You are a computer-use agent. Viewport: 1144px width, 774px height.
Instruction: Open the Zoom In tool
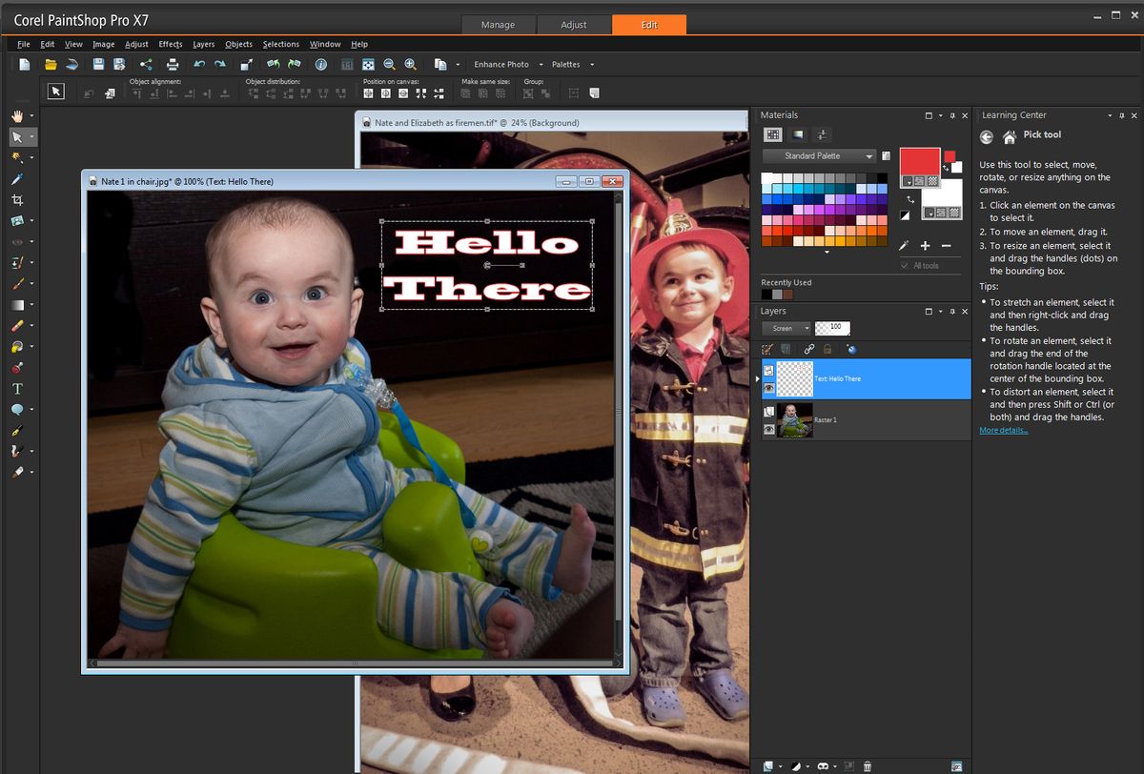(x=409, y=64)
